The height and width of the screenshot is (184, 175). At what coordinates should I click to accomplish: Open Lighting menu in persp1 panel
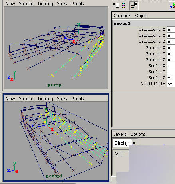[x=46, y=99]
